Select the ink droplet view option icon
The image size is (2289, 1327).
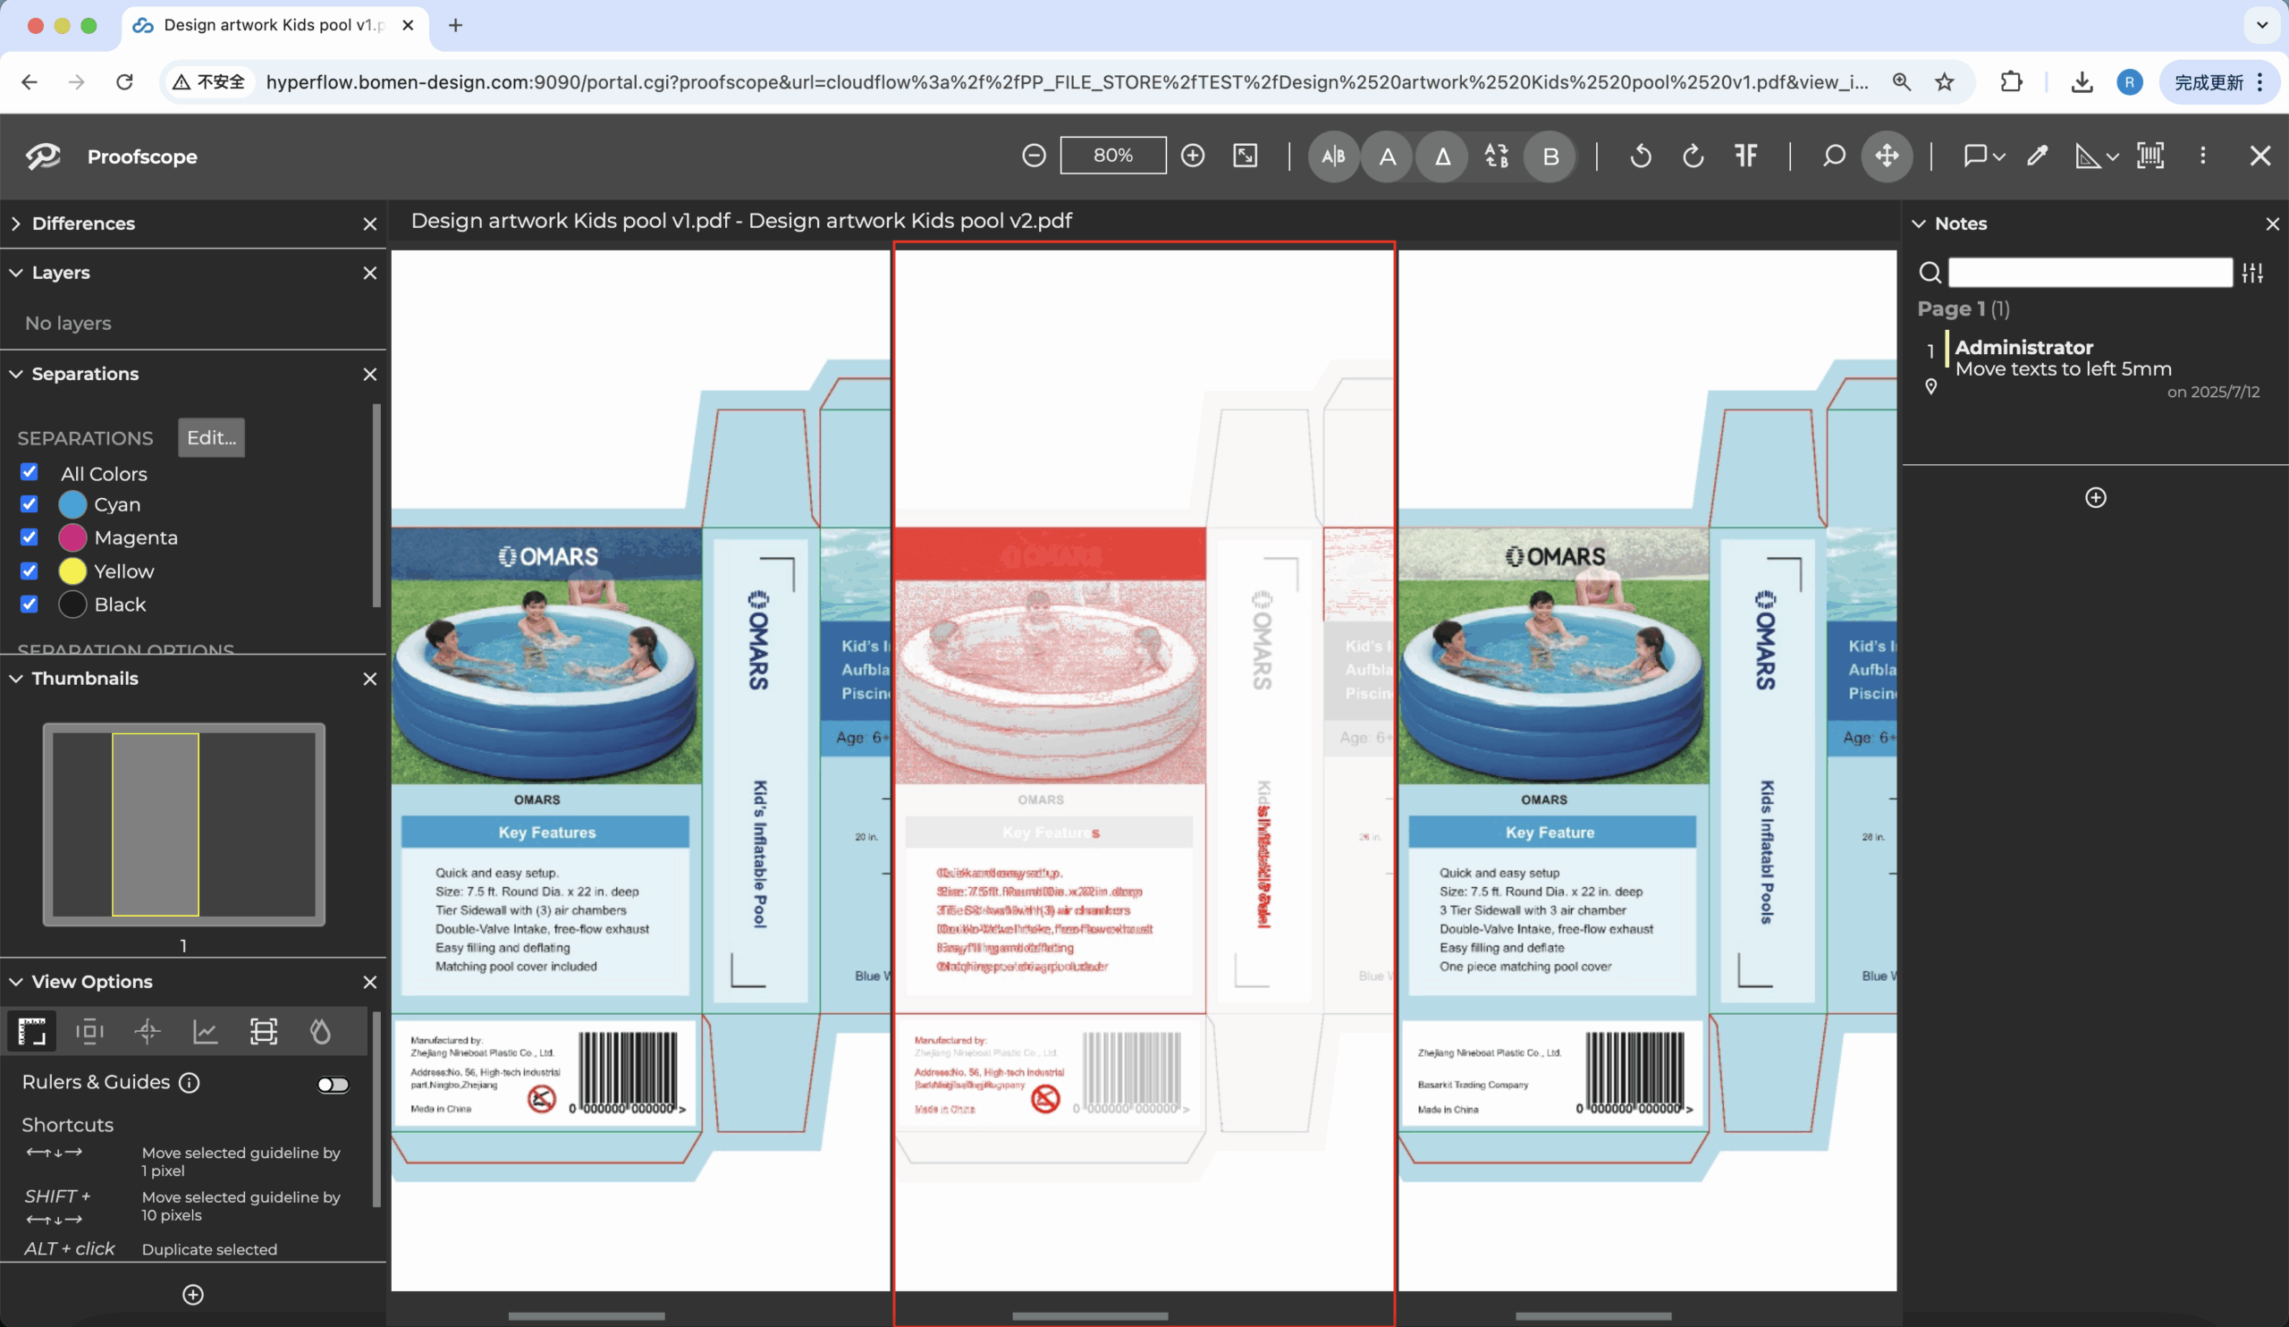[321, 1032]
